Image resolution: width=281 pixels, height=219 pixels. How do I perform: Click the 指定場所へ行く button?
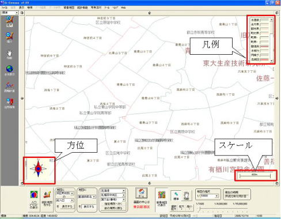coord(113,204)
